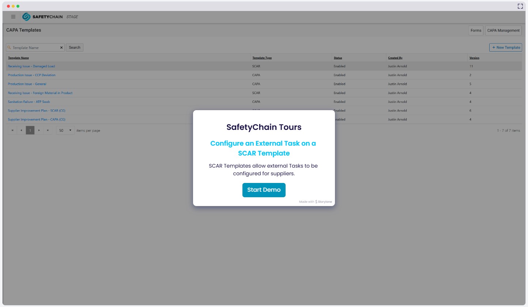Sort by Template Type column header

pyautogui.click(x=262, y=58)
